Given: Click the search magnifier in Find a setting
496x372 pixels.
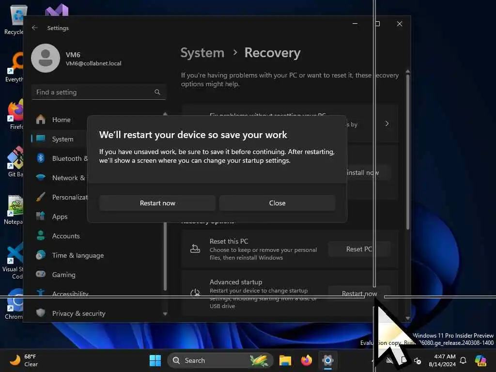Looking at the screenshot, I should point(157,92).
